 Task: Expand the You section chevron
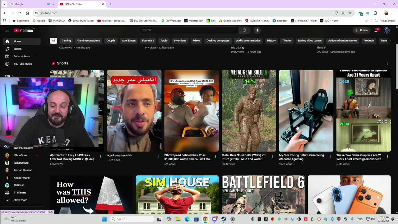click(13, 76)
